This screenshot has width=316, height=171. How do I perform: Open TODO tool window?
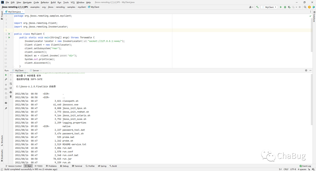(39, 166)
